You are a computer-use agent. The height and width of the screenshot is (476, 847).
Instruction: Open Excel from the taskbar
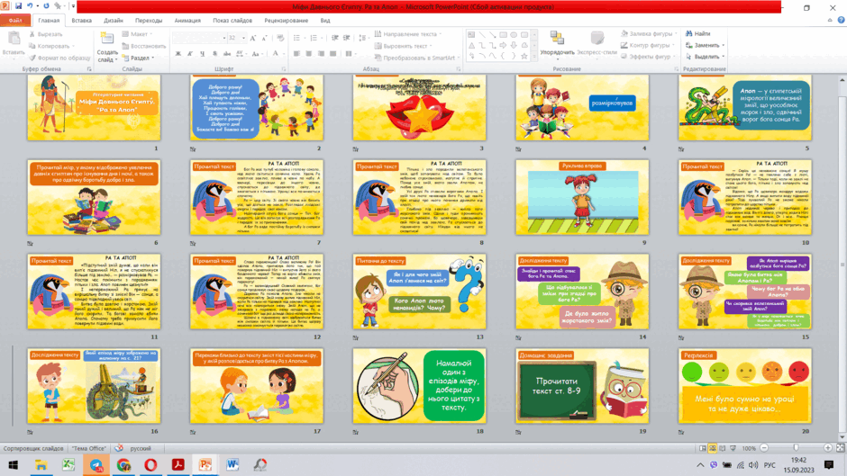point(68,464)
